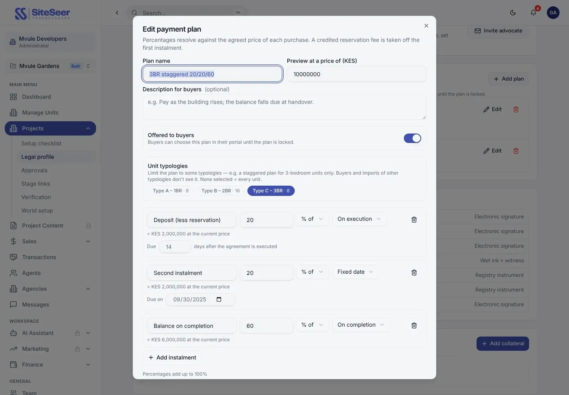The image size is (569, 395).
Task: Delete the Deposit (less reservation) instalment
Action: [x=414, y=220]
